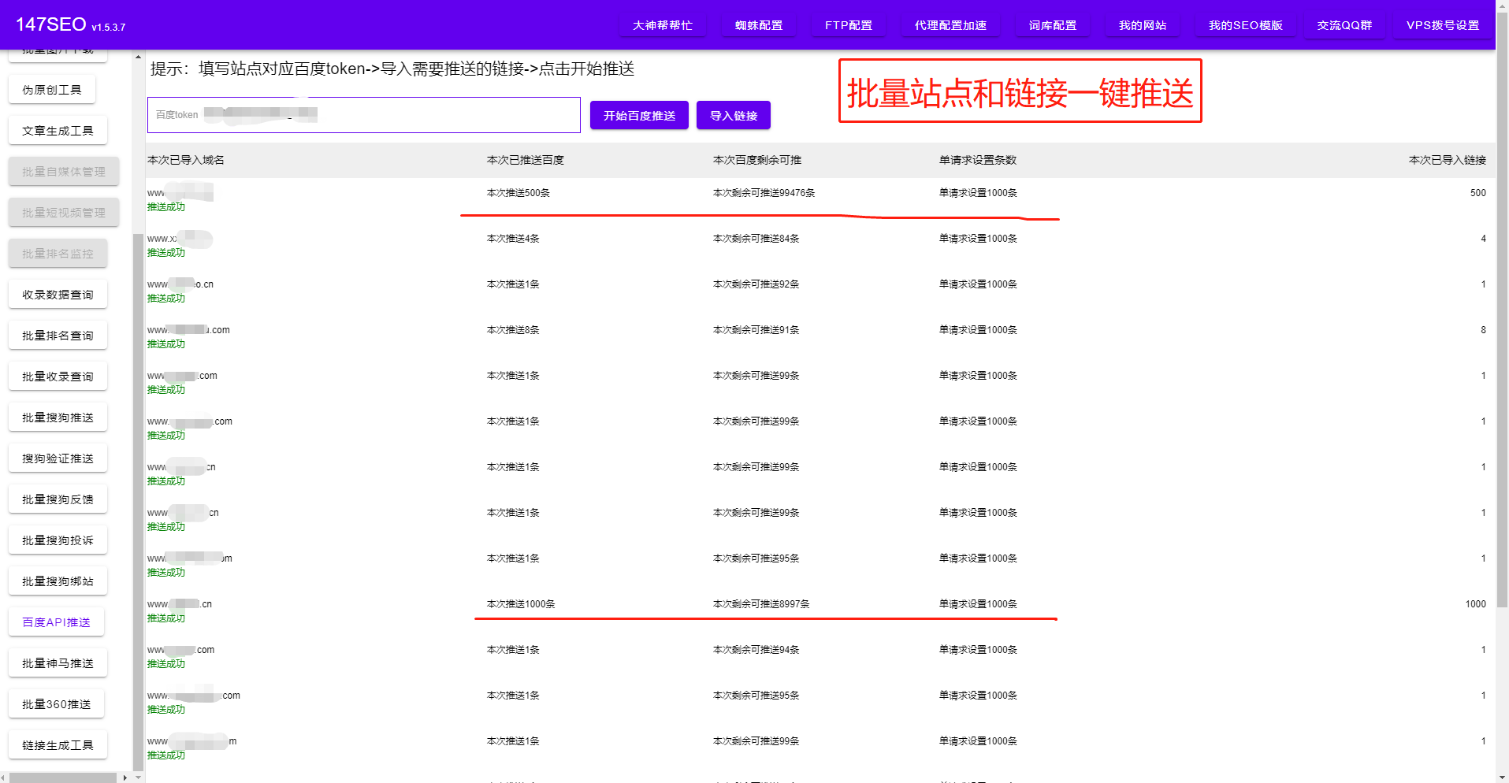This screenshot has width=1509, height=783.
Task: Select the 本次剩余可推送84条 cell
Action: click(756, 239)
